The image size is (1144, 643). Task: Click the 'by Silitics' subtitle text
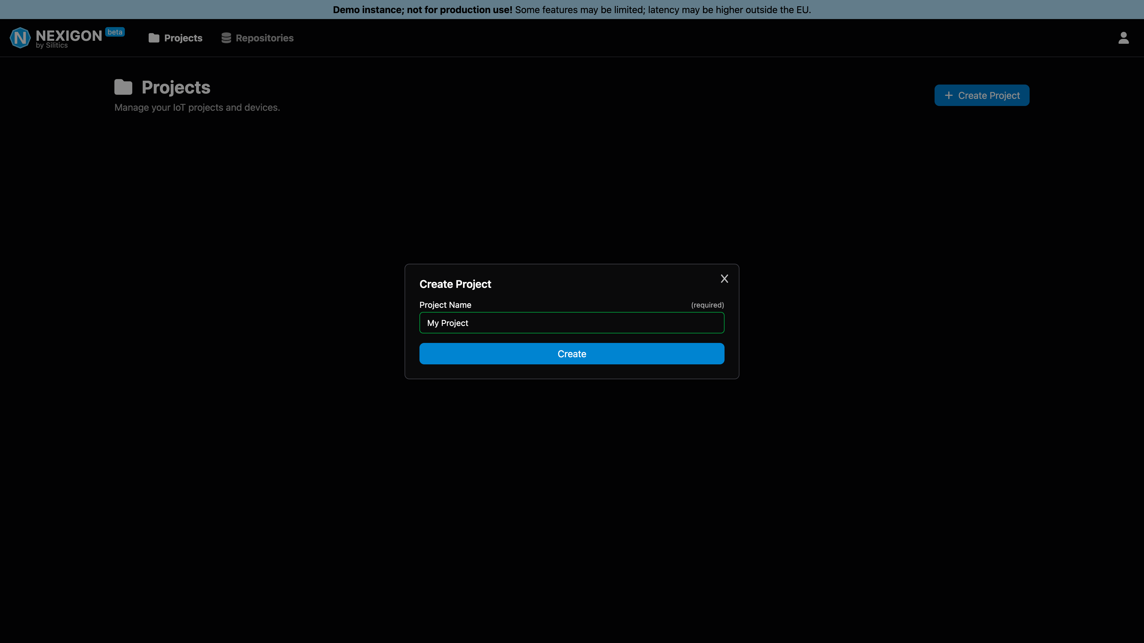click(x=52, y=45)
